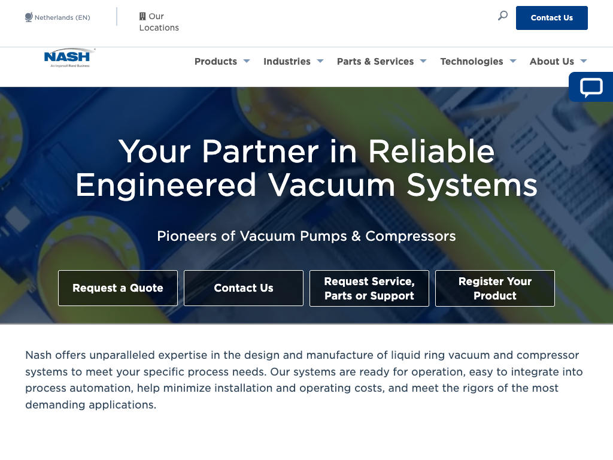This screenshot has width=613, height=460.
Task: Click the globe icon beside Netherlands
Action: pyautogui.click(x=29, y=17)
